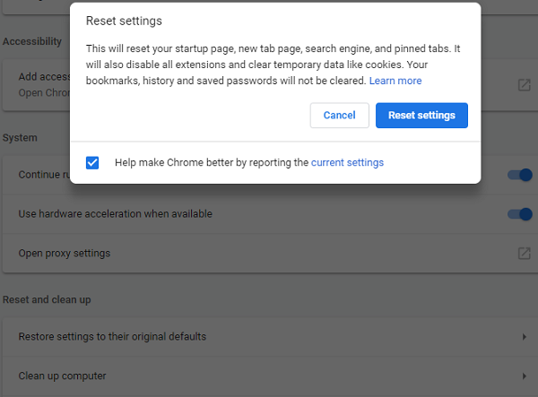The image size is (538, 397).
Task: Click the Reset and clean up heading
Action: pyautogui.click(x=47, y=299)
